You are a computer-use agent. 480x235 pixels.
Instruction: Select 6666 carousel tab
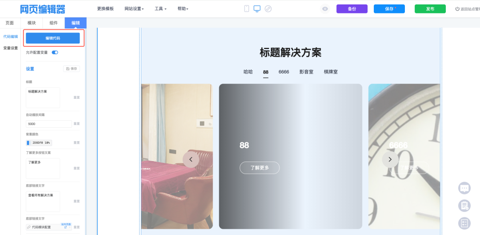[x=284, y=72]
